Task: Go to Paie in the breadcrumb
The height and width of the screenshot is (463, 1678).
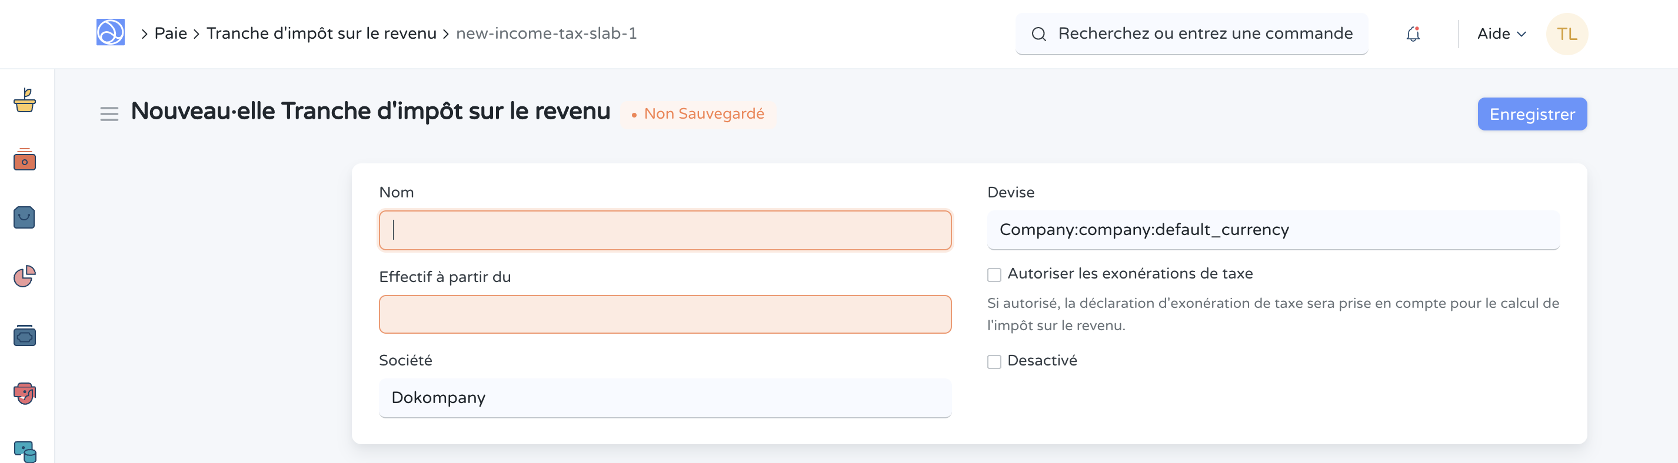Action: (171, 33)
